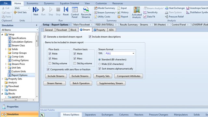
Task: Open the Pressure Relief analysis
Action: click(x=174, y=16)
